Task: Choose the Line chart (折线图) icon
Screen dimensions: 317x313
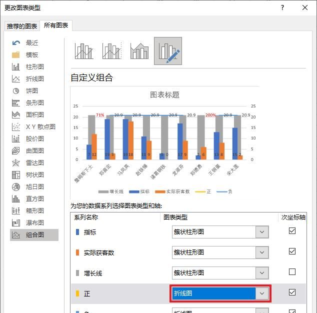Action: click(x=16, y=79)
